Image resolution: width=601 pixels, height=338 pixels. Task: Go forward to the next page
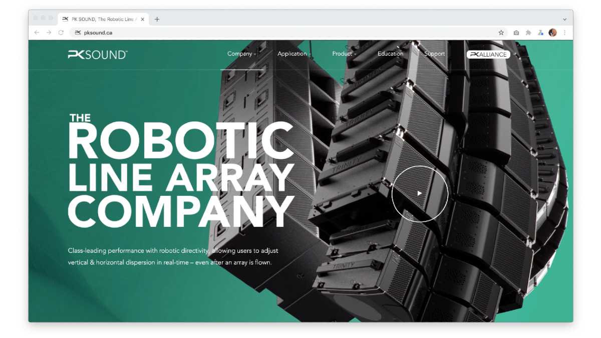49,33
